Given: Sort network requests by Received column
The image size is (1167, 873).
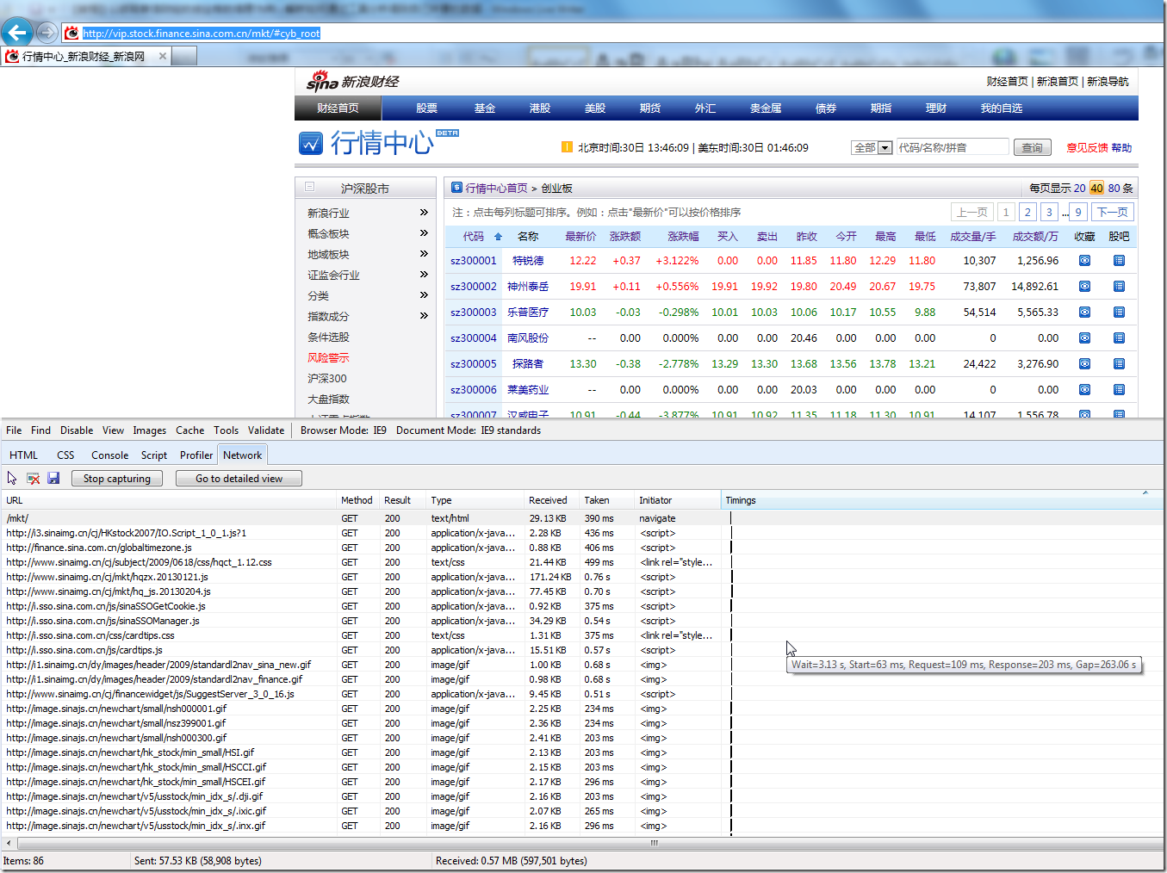Looking at the screenshot, I should [x=548, y=500].
